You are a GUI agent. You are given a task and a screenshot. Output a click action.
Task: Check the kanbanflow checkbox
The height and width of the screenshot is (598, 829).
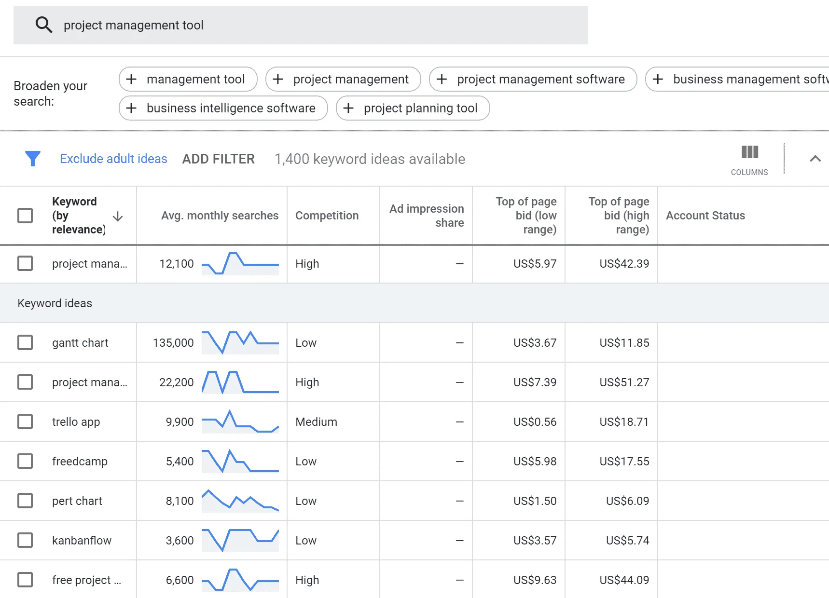pyautogui.click(x=25, y=540)
